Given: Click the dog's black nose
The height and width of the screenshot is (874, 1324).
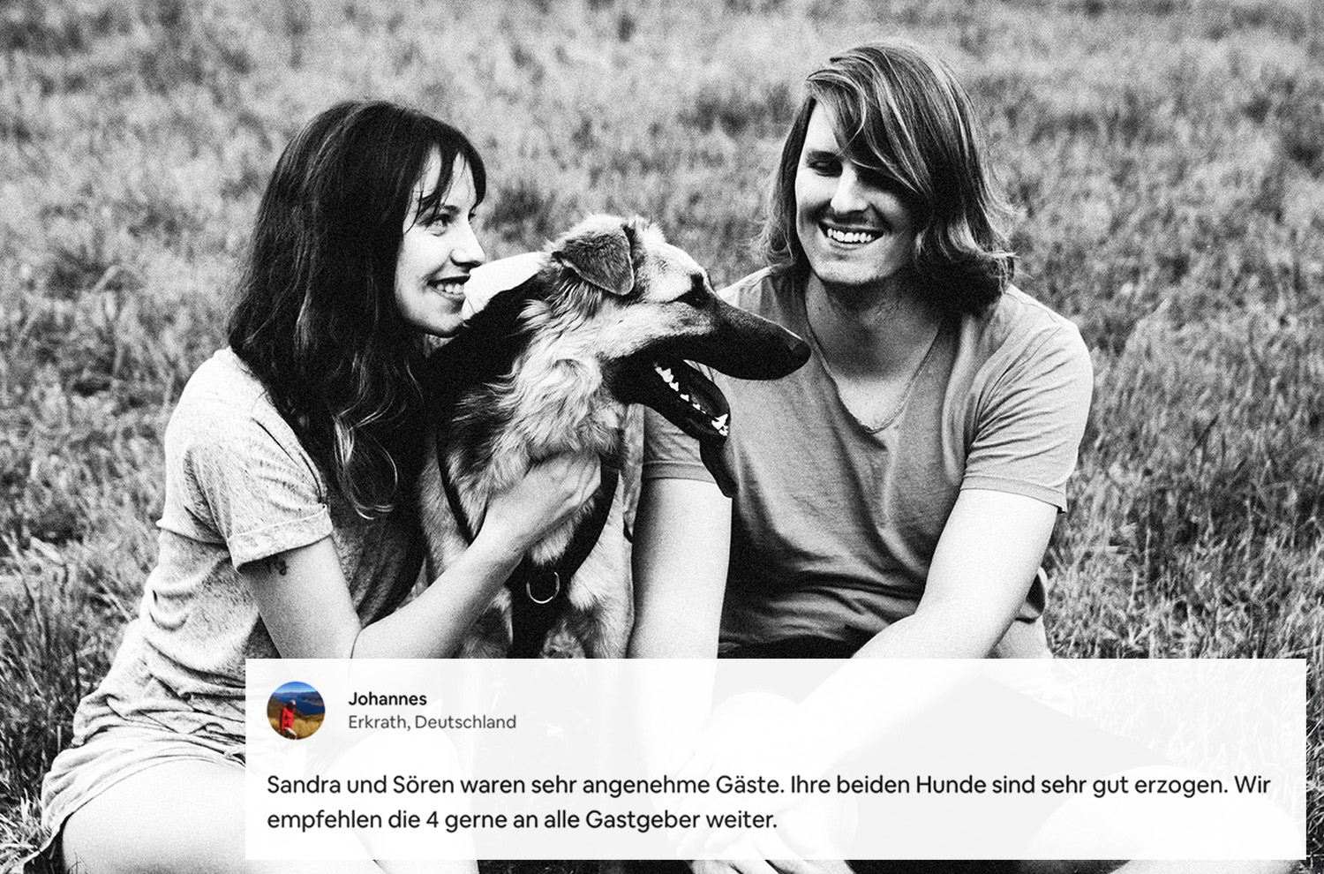Looking at the screenshot, I should coord(796,348).
